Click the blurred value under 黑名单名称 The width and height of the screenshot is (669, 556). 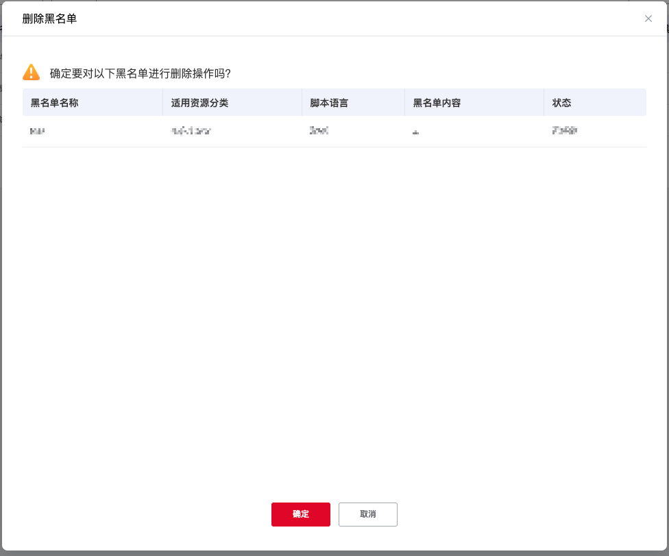38,131
